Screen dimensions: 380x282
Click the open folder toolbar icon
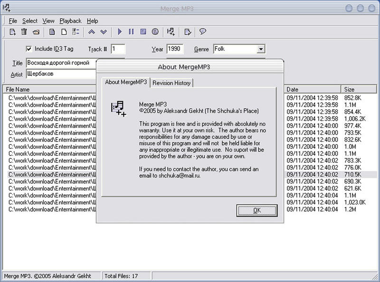point(36,32)
